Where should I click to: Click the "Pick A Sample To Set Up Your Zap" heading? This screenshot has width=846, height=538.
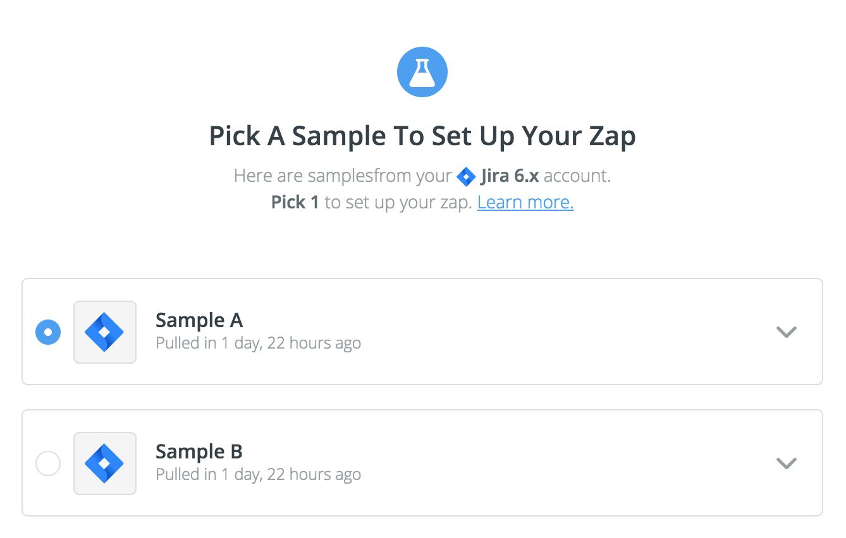pos(422,136)
